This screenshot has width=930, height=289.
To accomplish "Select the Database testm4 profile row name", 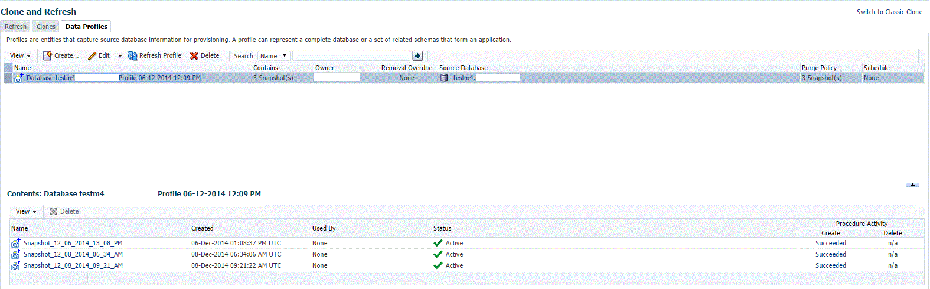I will coord(113,78).
